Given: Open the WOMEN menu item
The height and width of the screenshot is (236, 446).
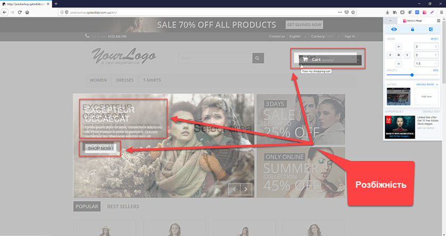Looking at the screenshot, I should click(x=98, y=80).
